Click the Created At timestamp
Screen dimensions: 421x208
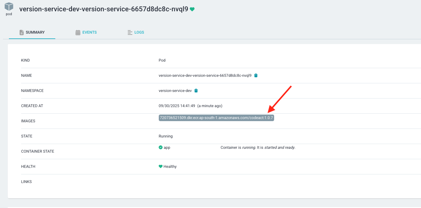click(x=177, y=106)
